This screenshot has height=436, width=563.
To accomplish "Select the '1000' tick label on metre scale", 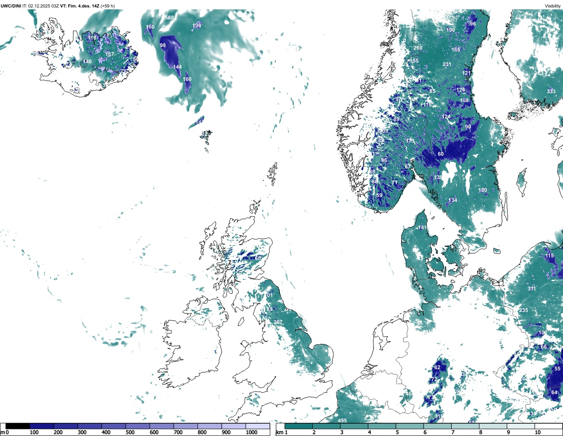I will (252, 432).
